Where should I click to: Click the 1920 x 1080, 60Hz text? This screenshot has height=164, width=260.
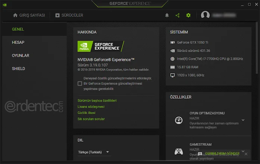coord(191,75)
